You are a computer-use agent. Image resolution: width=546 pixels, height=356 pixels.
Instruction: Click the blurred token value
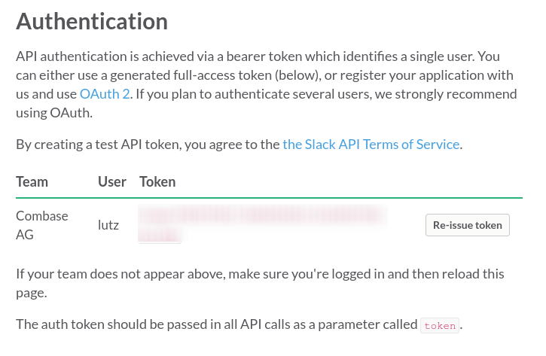(x=263, y=224)
